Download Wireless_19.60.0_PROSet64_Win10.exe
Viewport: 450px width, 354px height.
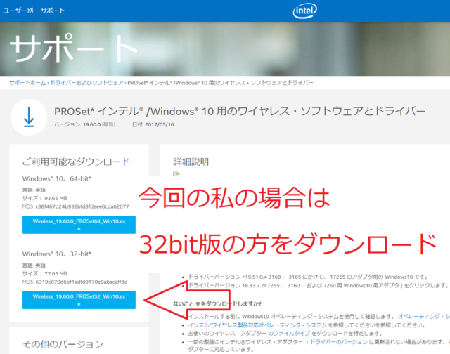tap(79, 225)
